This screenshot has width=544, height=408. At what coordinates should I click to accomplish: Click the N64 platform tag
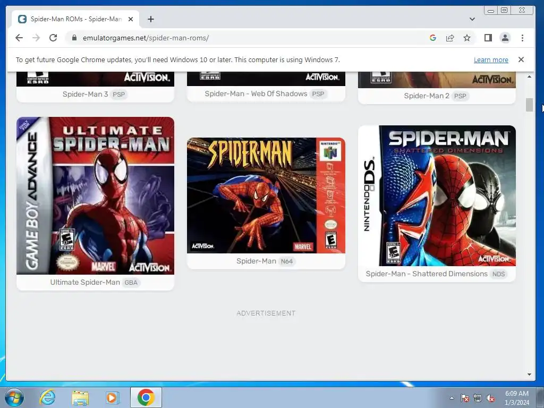(287, 261)
